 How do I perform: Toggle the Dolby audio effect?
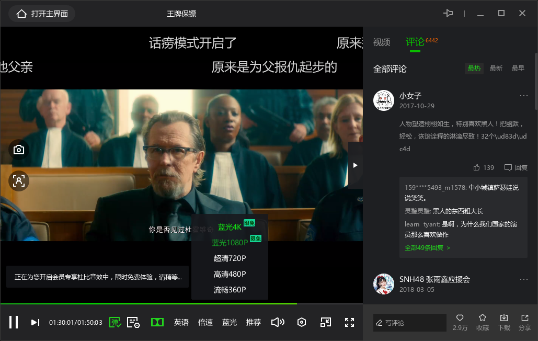click(157, 322)
